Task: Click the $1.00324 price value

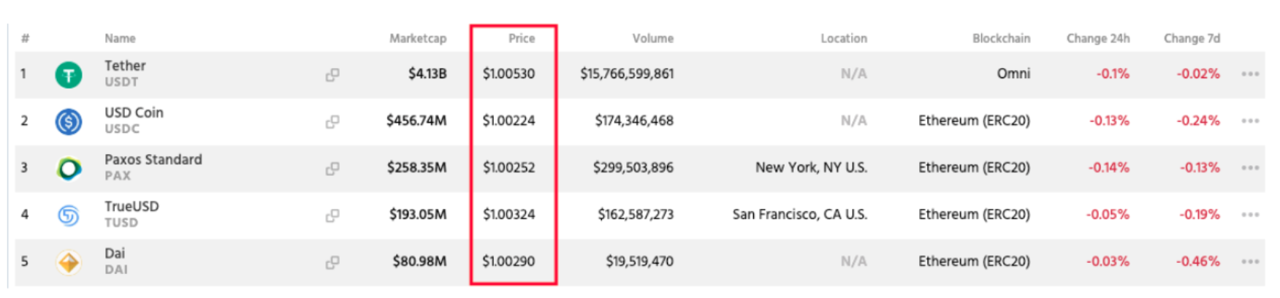Action: pyautogui.click(x=508, y=215)
